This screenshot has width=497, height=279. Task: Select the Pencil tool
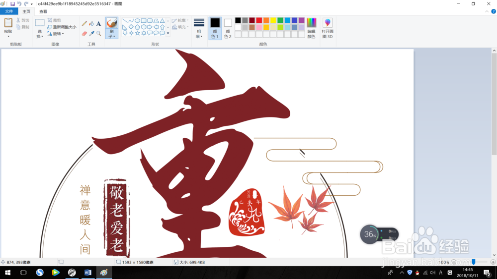tap(84, 24)
